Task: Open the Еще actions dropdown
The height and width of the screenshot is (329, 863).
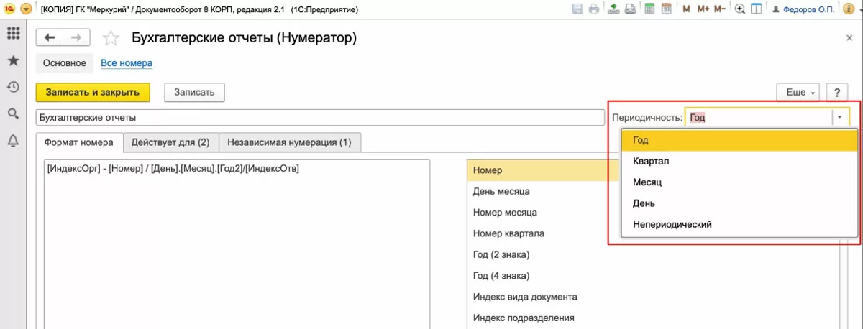Action: pyautogui.click(x=799, y=93)
